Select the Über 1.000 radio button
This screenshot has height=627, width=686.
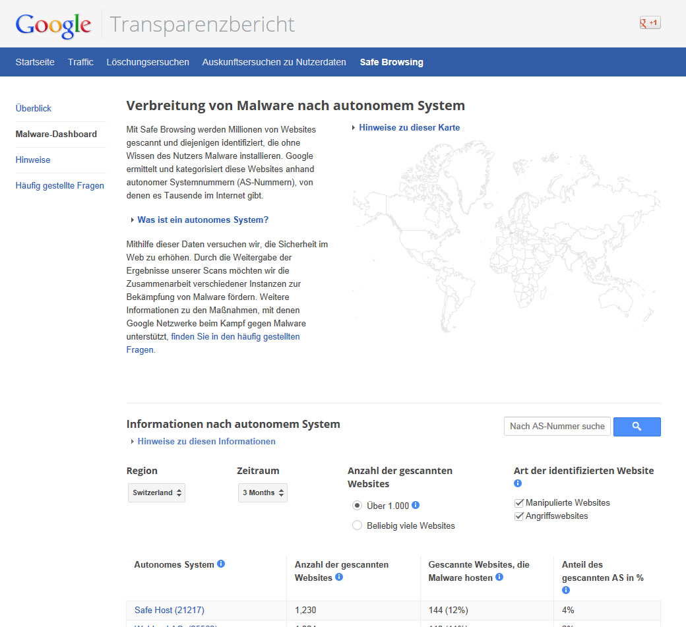click(x=357, y=506)
